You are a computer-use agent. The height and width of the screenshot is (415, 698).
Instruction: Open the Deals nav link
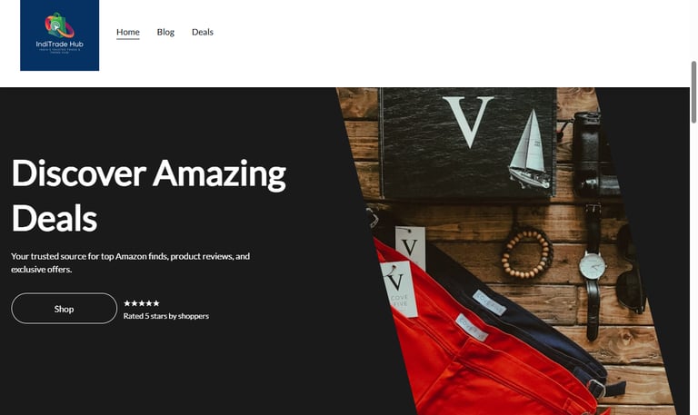(x=203, y=32)
